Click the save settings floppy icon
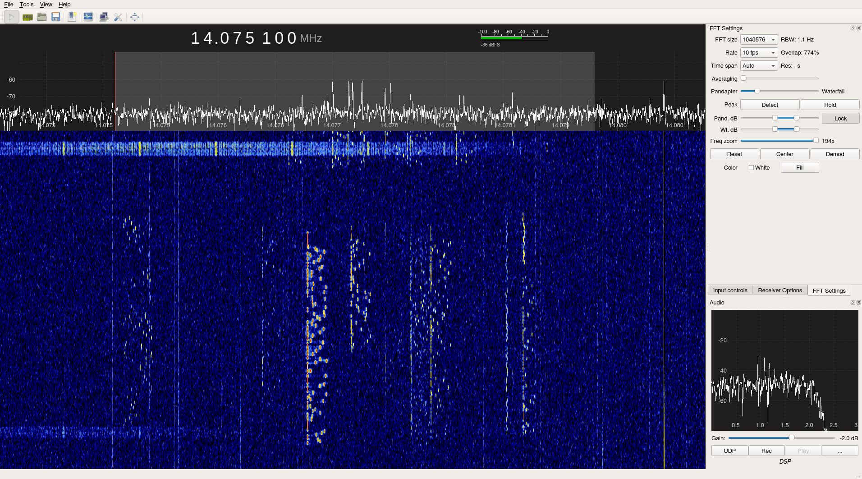862x479 pixels. [x=56, y=17]
